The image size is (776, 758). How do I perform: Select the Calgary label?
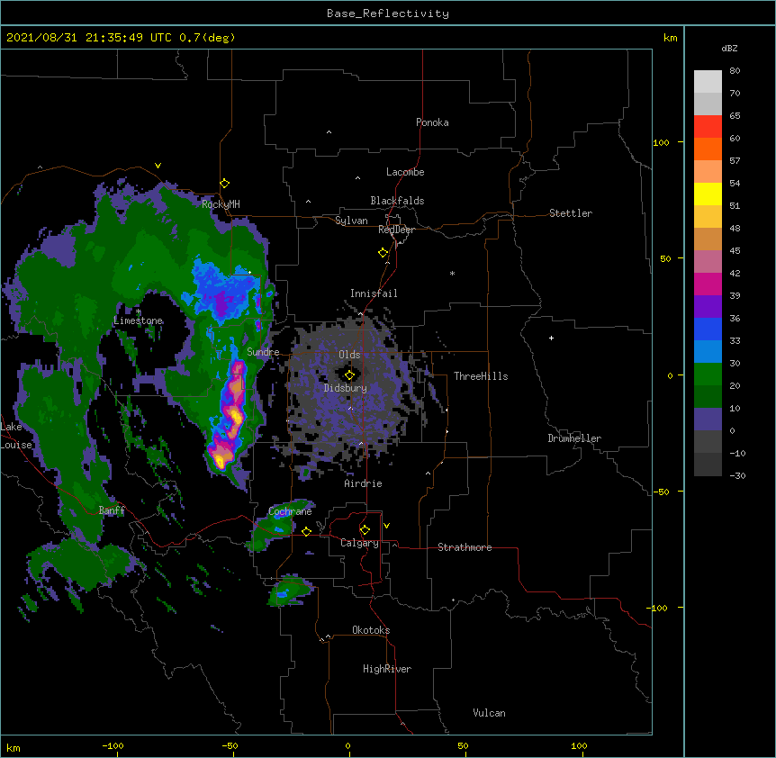pyautogui.click(x=360, y=543)
